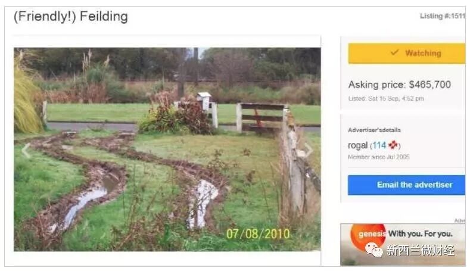Click the WeChat logo watermark

(x=373, y=250)
